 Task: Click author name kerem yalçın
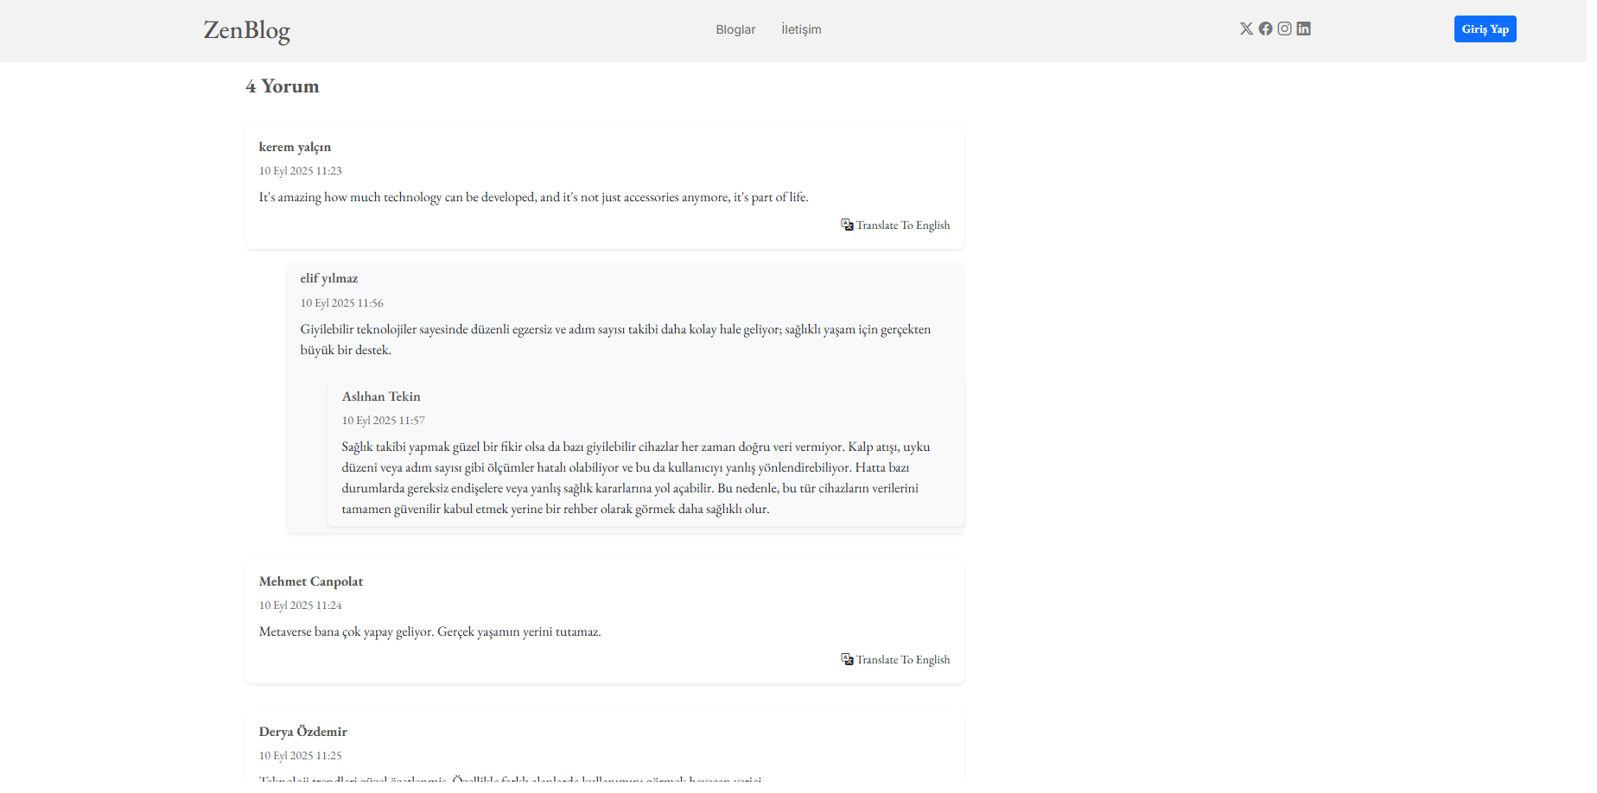click(295, 147)
